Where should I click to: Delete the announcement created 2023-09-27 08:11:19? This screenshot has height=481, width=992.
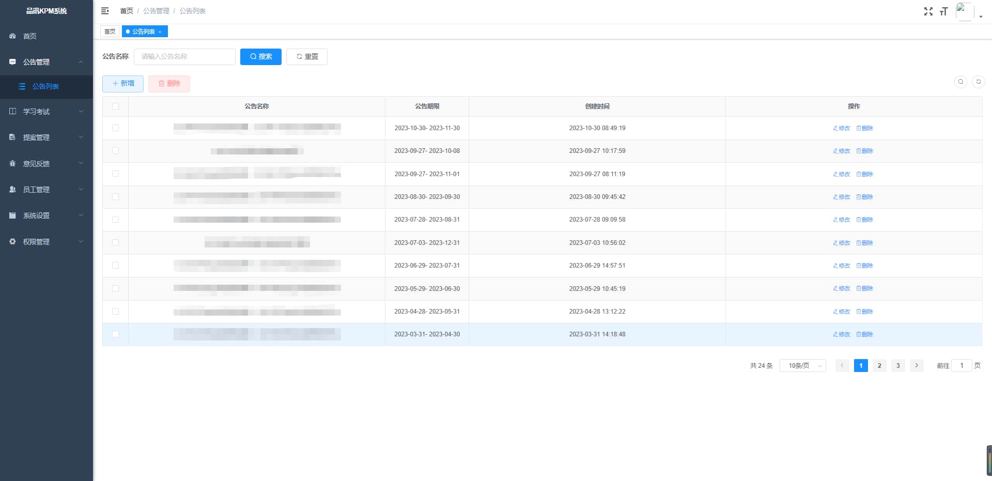(864, 174)
